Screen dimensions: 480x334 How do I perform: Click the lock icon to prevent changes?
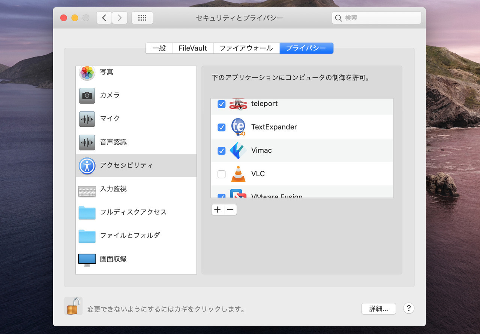[x=73, y=306]
